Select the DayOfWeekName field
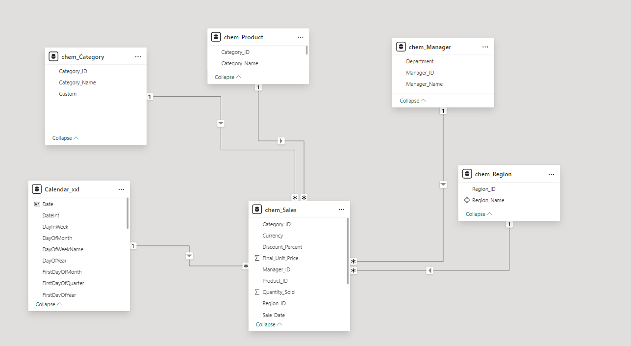The width and height of the screenshot is (631, 346). pyautogui.click(x=63, y=249)
